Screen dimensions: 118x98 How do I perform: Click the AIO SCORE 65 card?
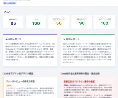[13, 22]
